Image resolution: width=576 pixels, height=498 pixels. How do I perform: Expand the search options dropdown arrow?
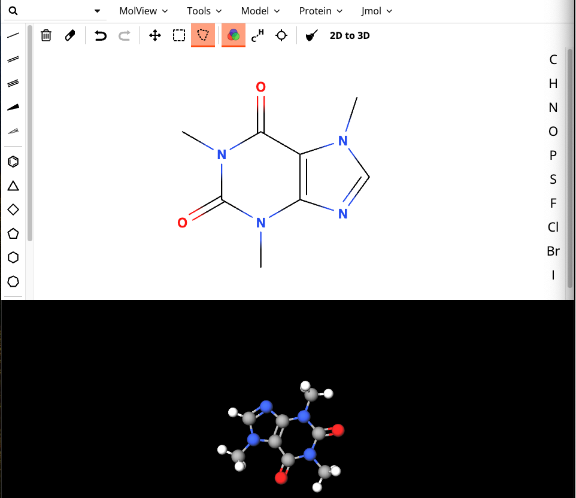[x=96, y=11]
